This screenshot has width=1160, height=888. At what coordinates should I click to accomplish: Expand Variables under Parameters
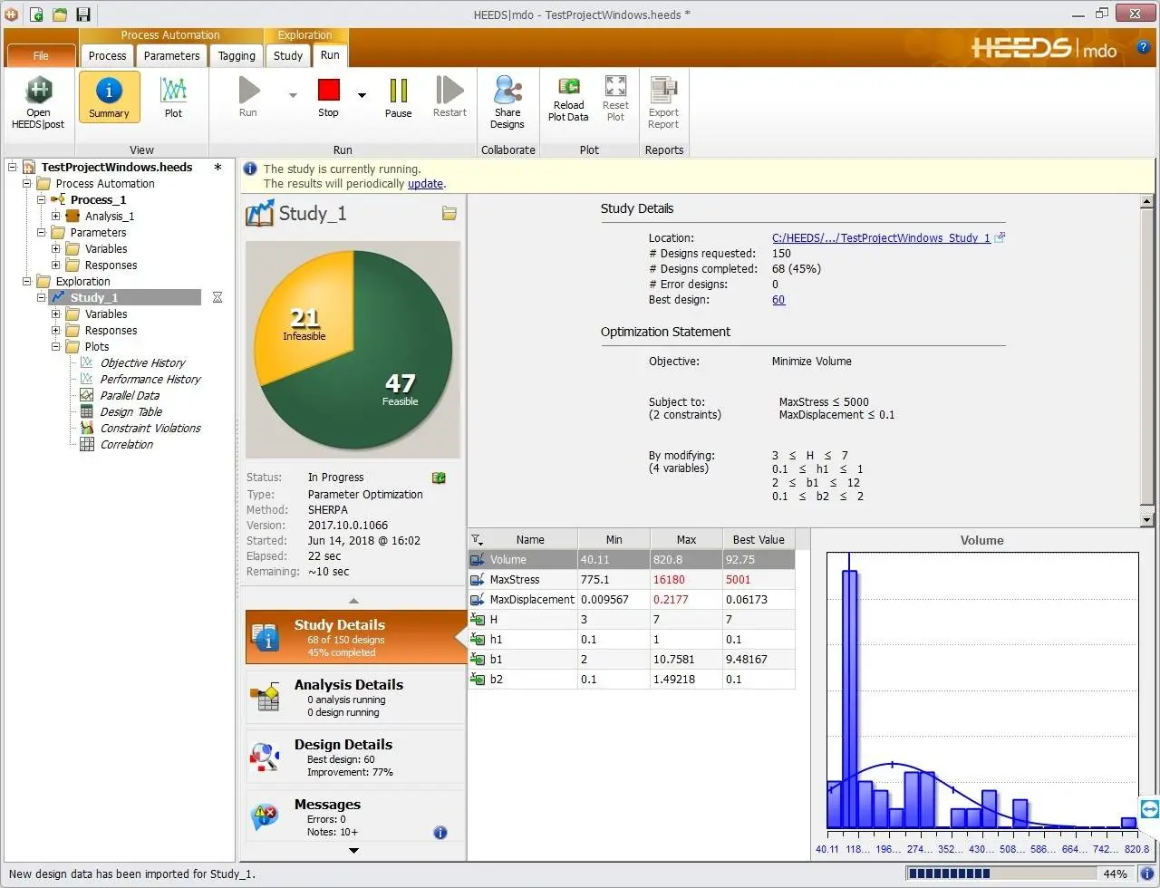tap(55, 249)
